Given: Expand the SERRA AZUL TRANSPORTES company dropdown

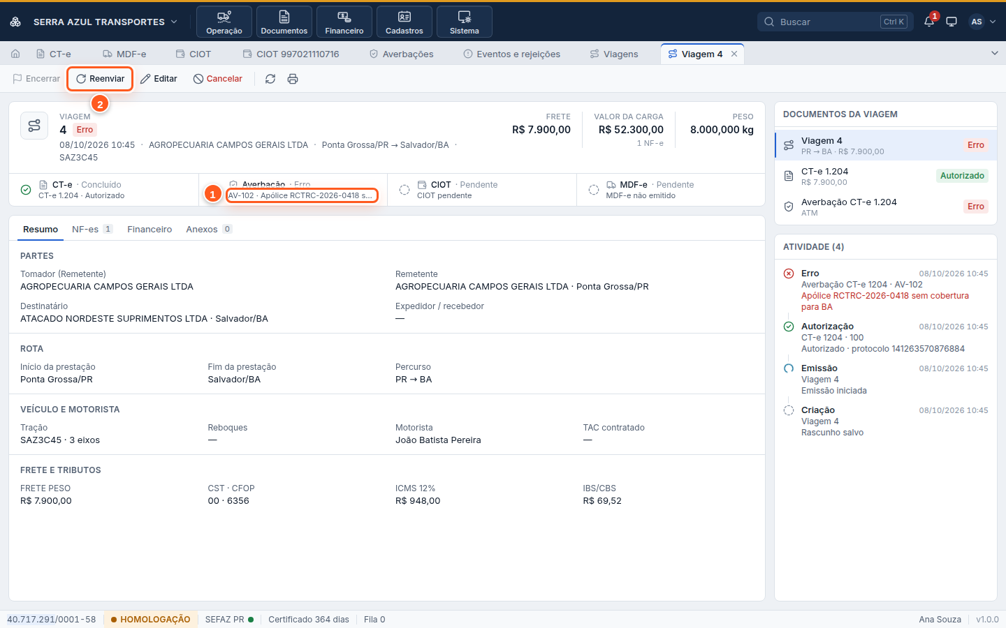Looking at the screenshot, I should pyautogui.click(x=105, y=22).
